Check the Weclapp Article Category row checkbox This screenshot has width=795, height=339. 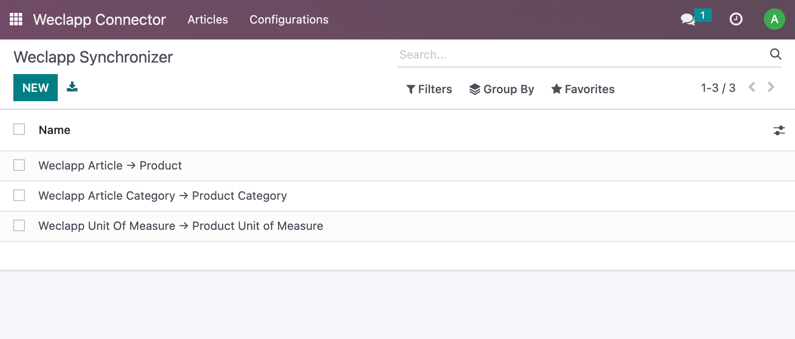coord(19,195)
